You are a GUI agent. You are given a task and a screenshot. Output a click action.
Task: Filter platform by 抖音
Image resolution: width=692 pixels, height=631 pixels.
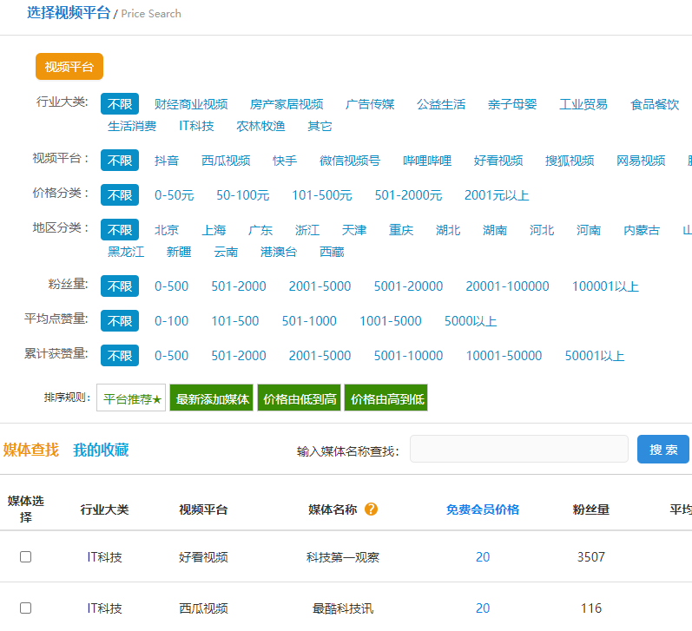point(167,161)
